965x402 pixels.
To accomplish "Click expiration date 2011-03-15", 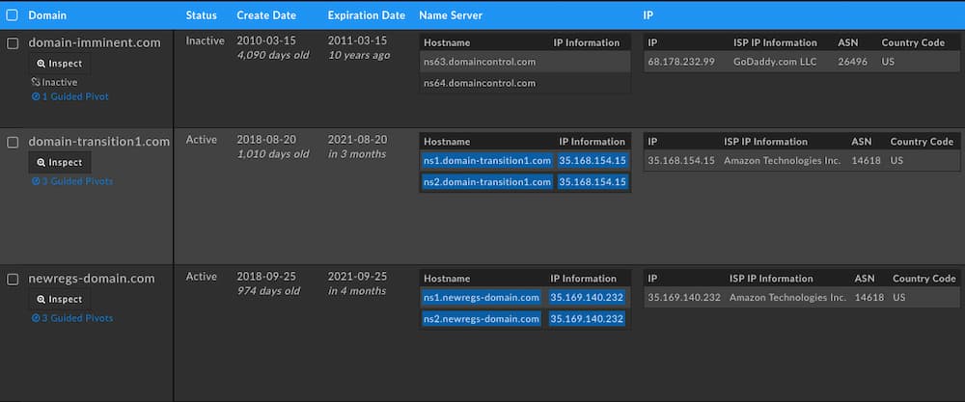I will [x=358, y=40].
